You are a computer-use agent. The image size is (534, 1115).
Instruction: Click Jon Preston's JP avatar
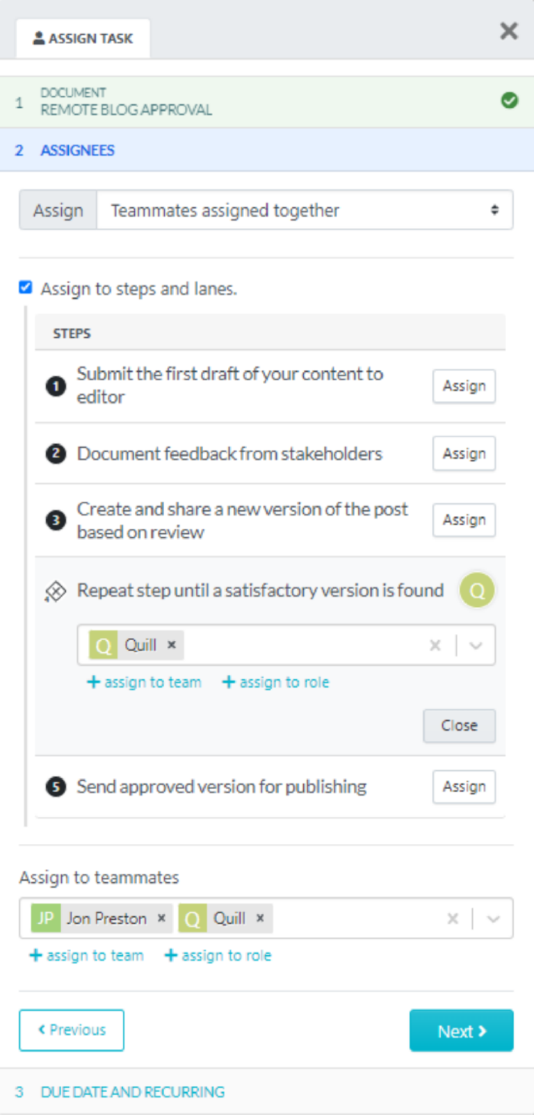[x=45, y=918]
